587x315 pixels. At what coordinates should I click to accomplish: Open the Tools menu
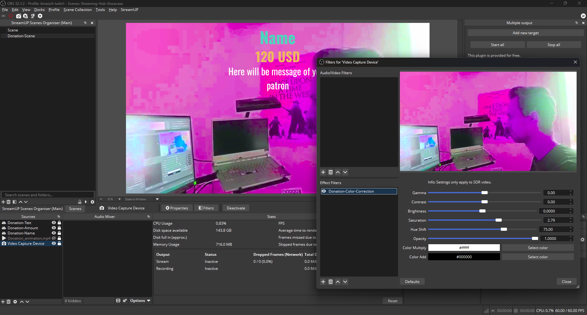(x=100, y=10)
